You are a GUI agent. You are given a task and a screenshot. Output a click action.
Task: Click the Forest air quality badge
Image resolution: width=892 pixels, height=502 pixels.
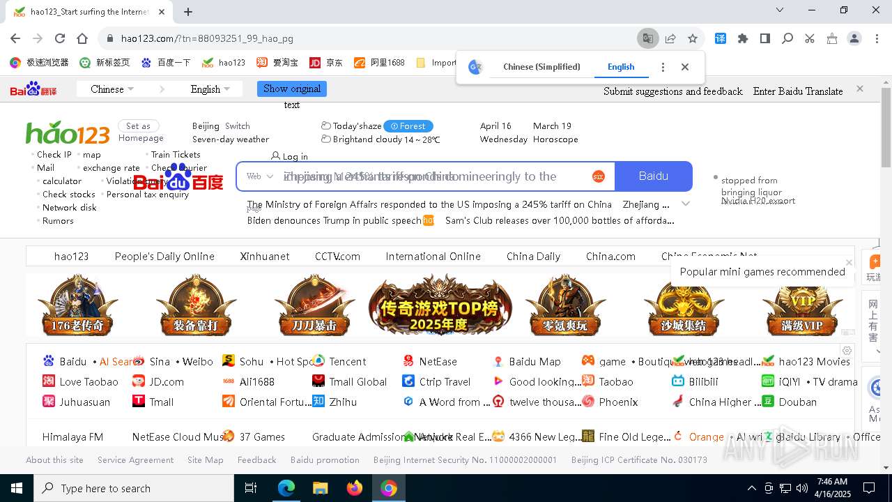pyautogui.click(x=408, y=126)
